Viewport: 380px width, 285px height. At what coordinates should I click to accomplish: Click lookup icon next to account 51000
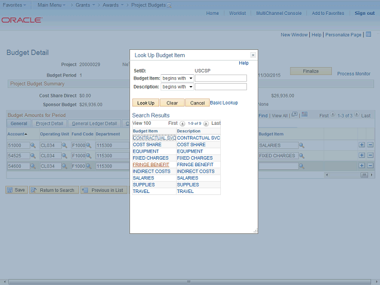pos(33,145)
